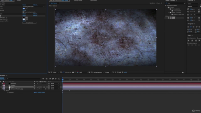This screenshot has height=113, width=201.
Task: Open the Active Camera view dropdown
Action: pos(98,73)
